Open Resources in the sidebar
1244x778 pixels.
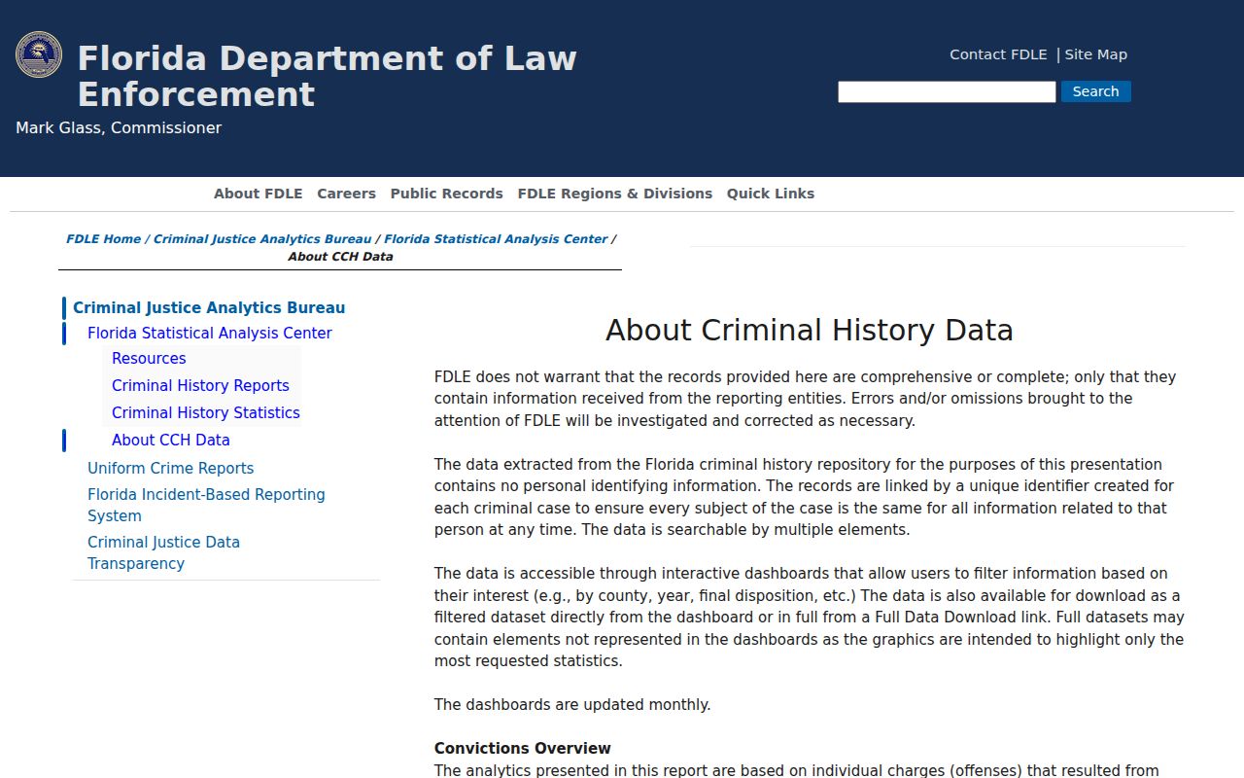click(149, 359)
